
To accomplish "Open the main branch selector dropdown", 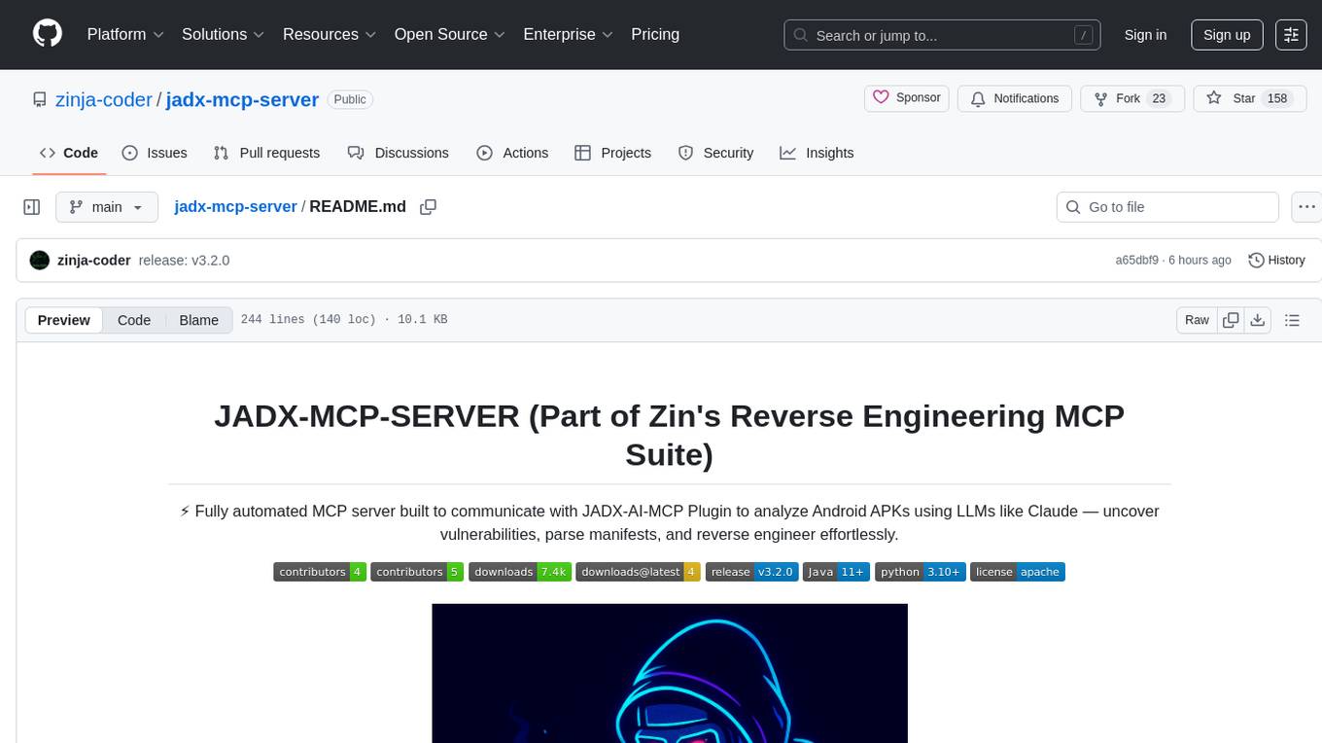I will 107,207.
